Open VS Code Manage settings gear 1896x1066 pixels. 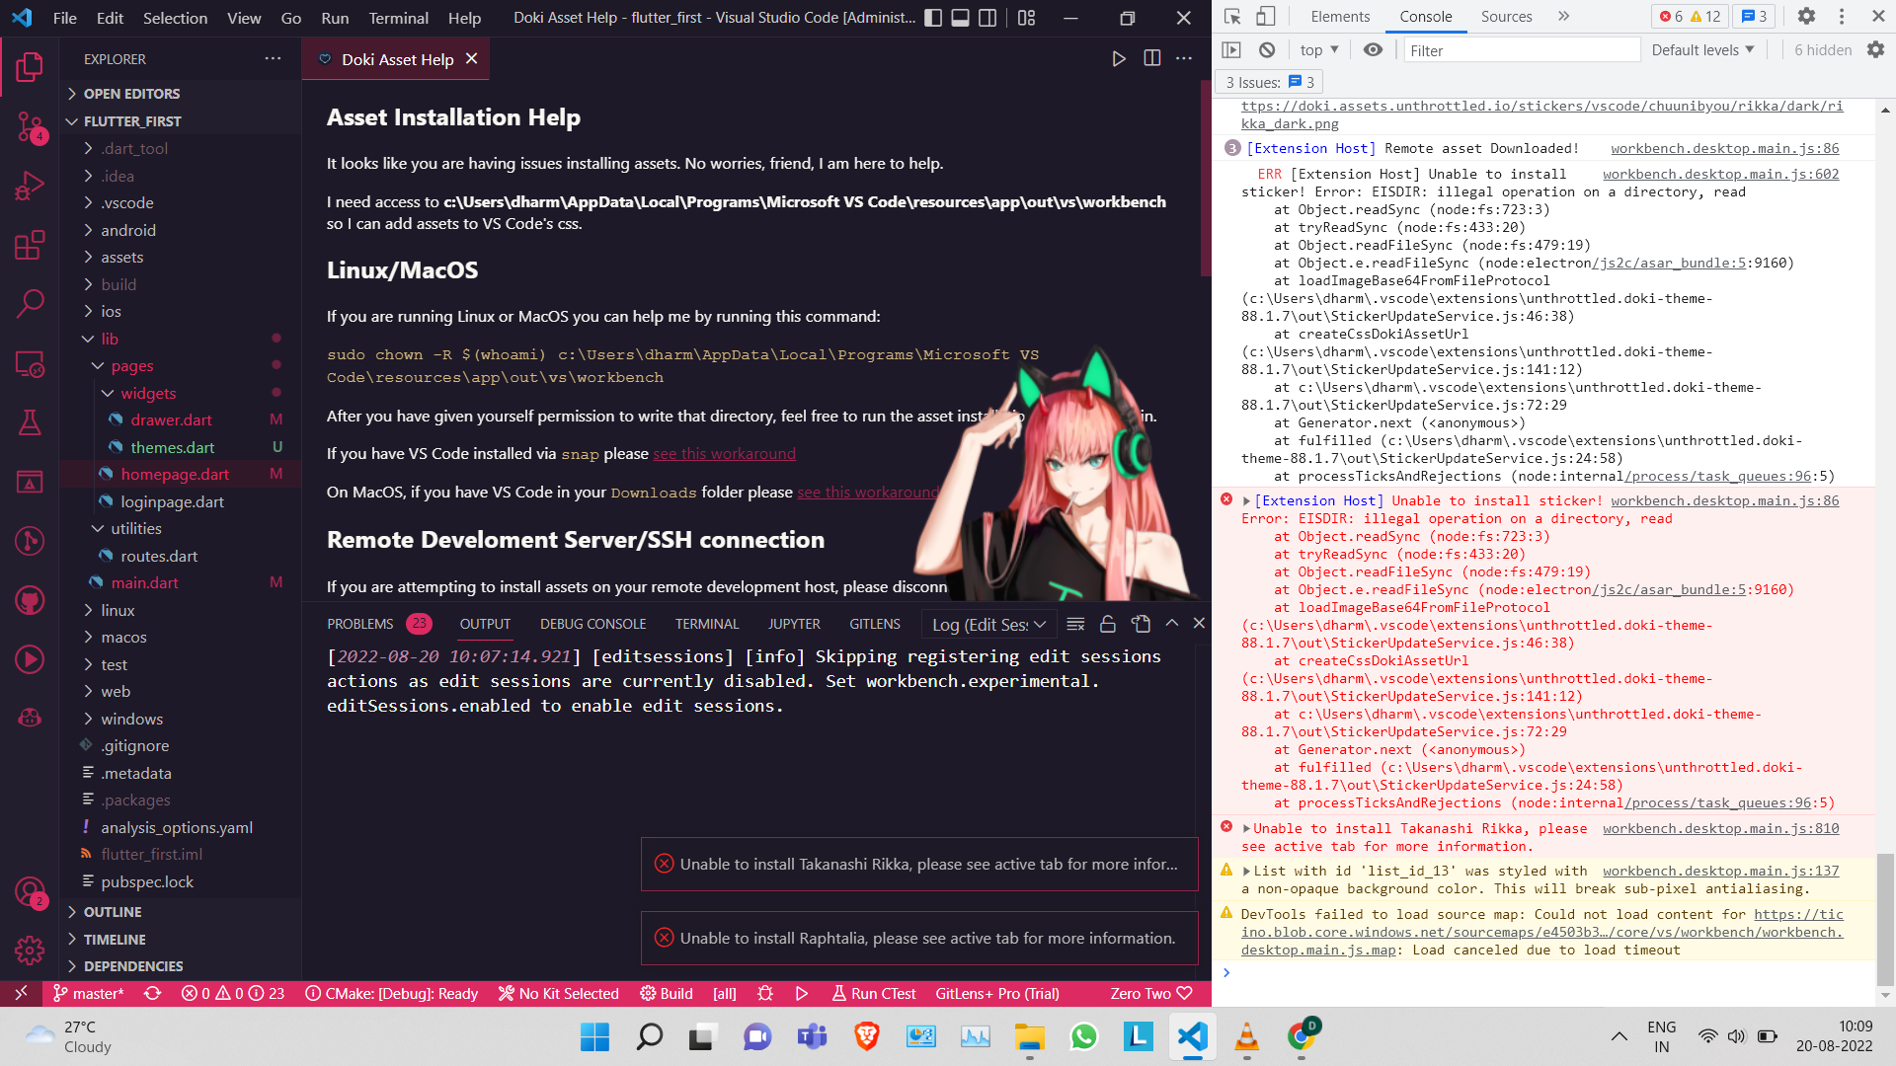tap(30, 951)
